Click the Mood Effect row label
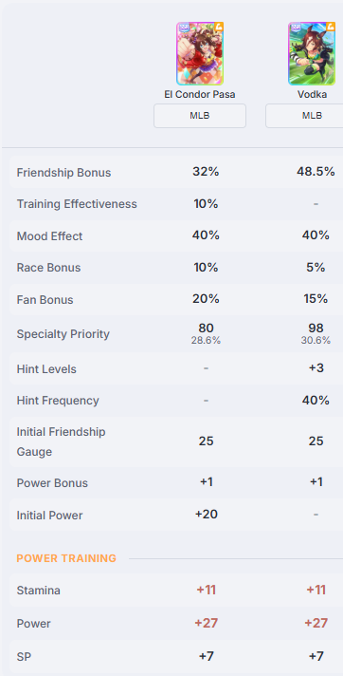The image size is (343, 676). (x=49, y=236)
